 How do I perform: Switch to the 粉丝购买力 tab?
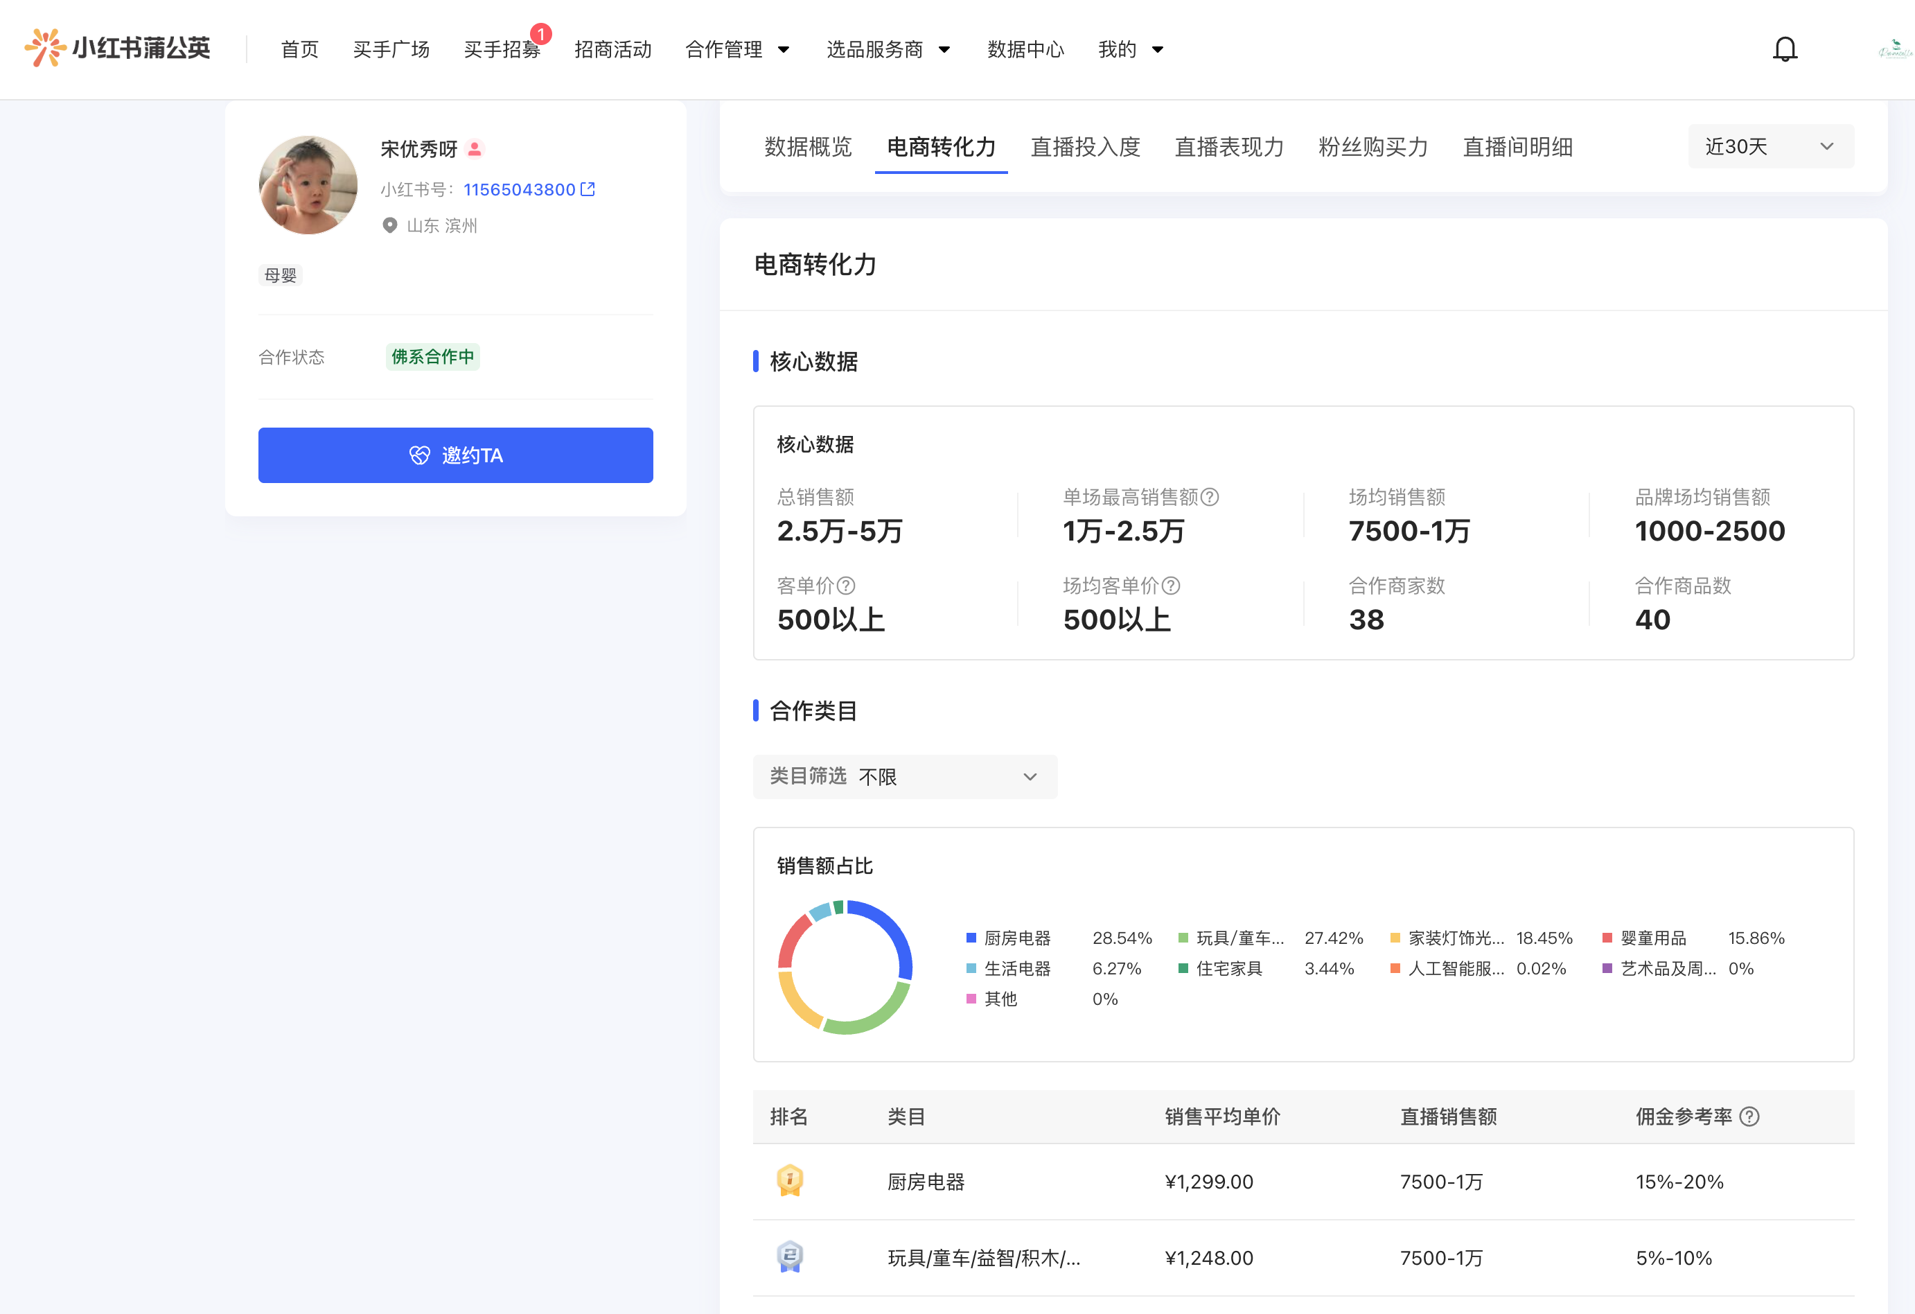tap(1373, 147)
